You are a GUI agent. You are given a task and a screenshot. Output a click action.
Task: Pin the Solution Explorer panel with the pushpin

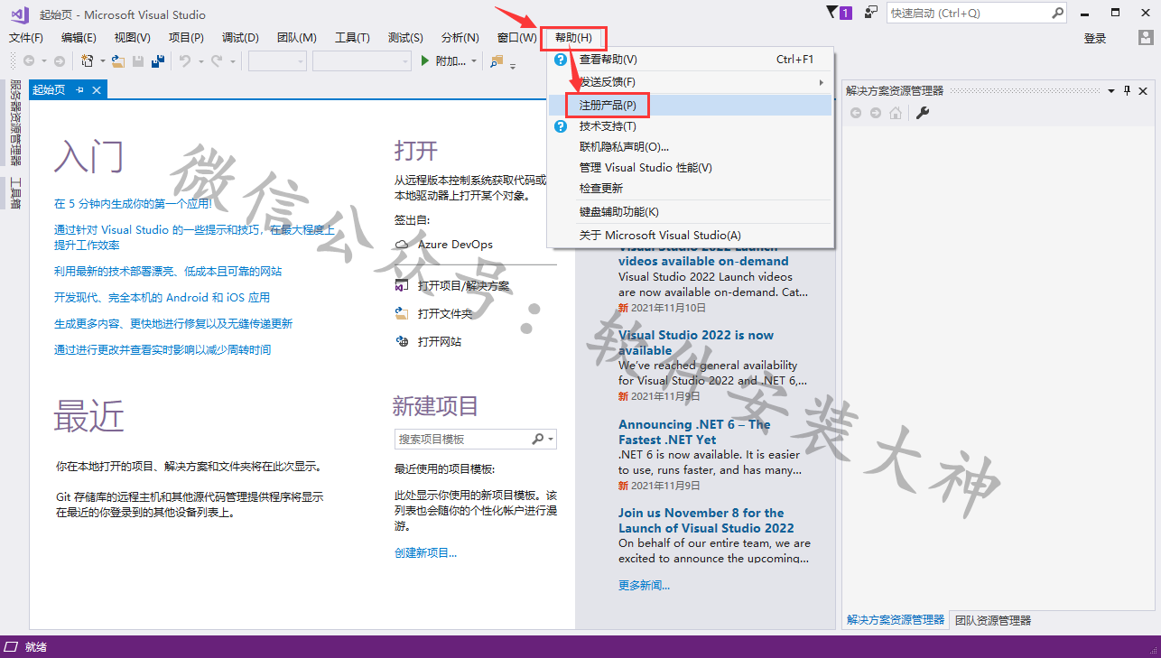click(x=1127, y=91)
